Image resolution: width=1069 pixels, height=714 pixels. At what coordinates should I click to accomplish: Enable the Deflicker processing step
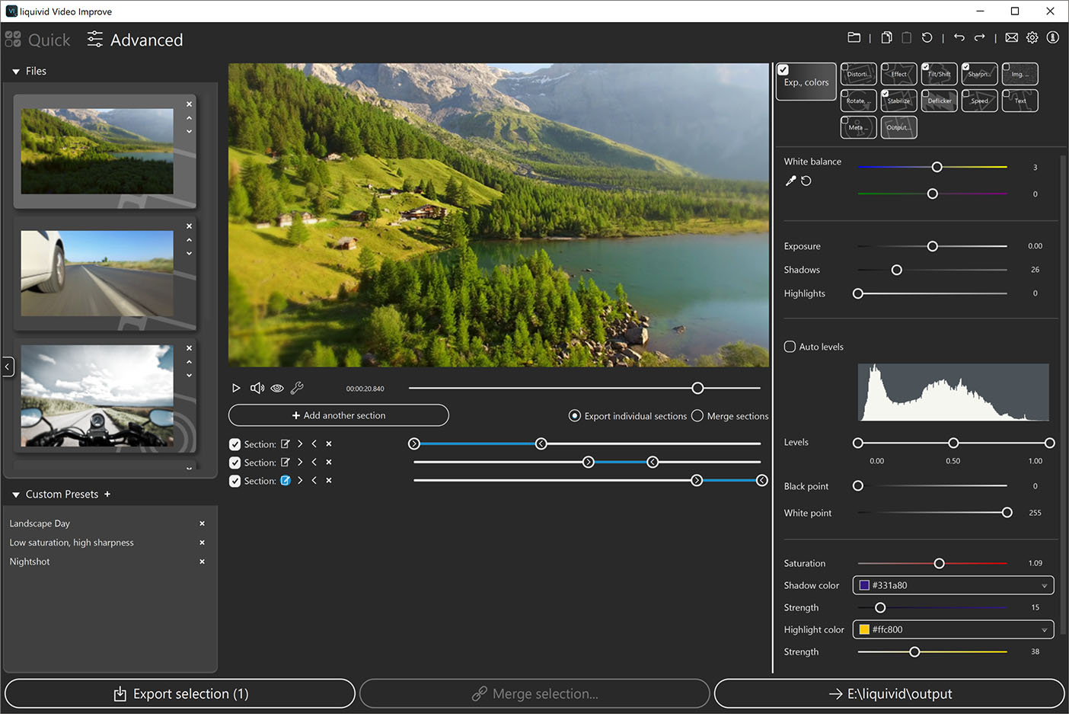(x=927, y=94)
